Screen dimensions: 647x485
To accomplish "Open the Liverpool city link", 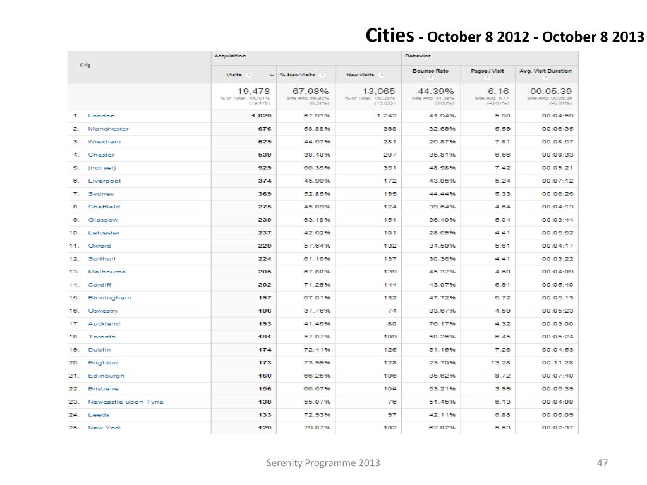I will coord(104,181).
